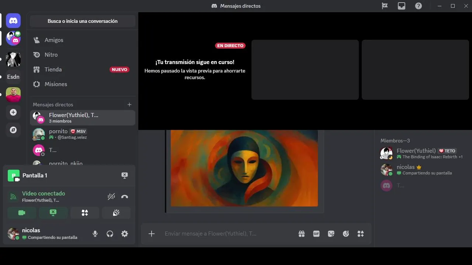This screenshot has height=265, width=472.
Task: Open user settings gear
Action: [x=125, y=234]
